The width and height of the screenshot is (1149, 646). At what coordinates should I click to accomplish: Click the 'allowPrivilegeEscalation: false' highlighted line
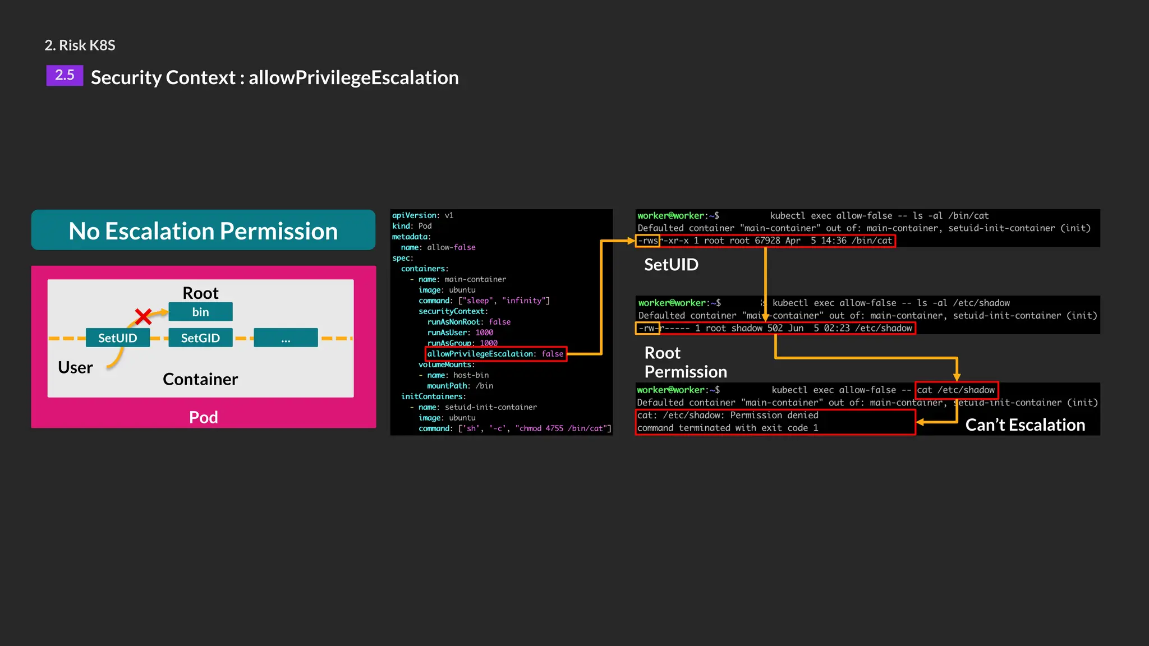(496, 354)
